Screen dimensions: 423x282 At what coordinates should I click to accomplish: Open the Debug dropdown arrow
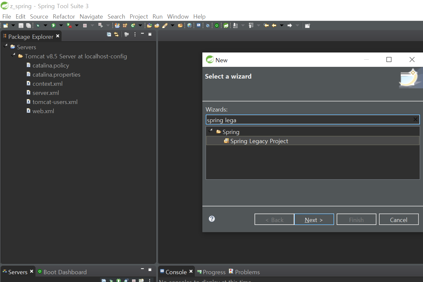coord(45,25)
